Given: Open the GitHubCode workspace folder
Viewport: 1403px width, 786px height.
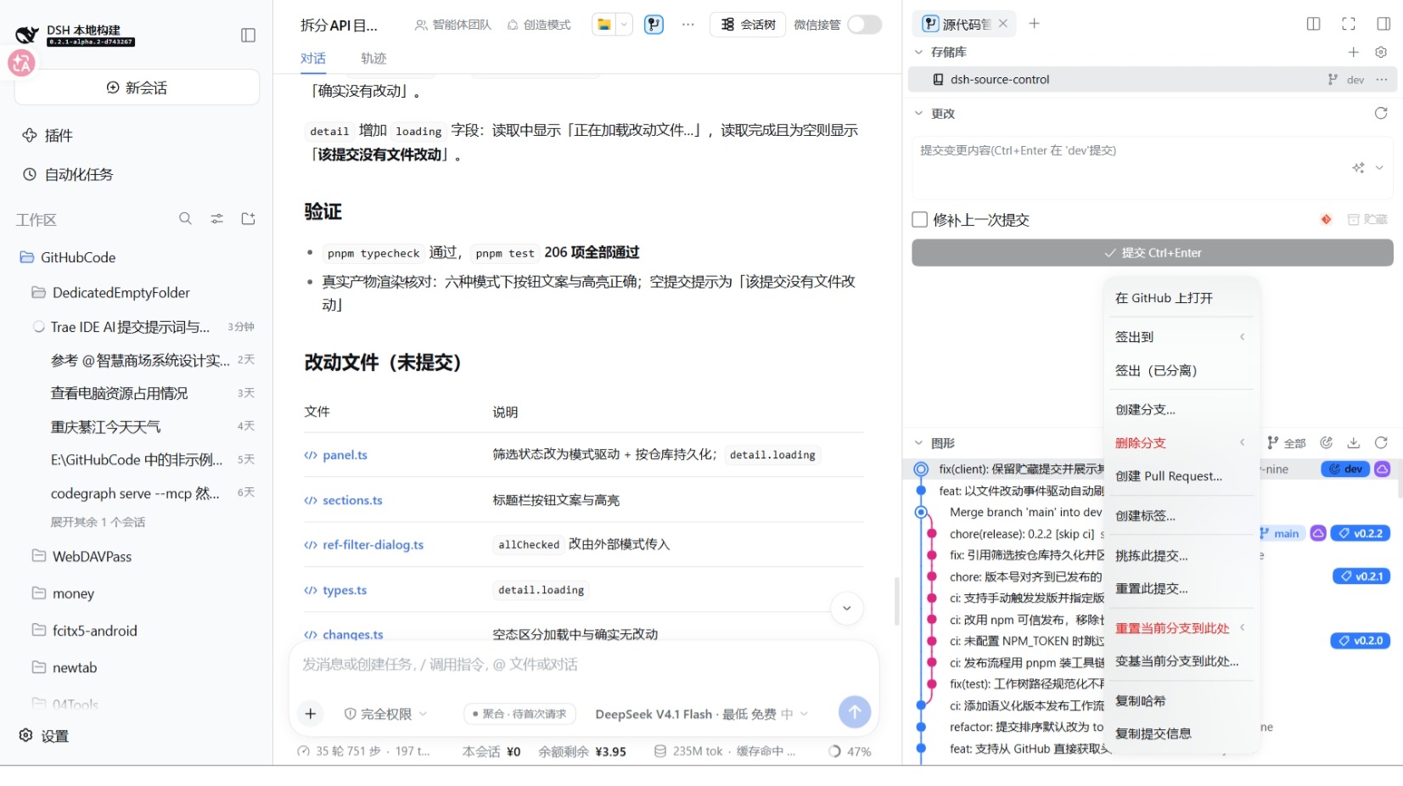Looking at the screenshot, I should pyautogui.click(x=78, y=257).
